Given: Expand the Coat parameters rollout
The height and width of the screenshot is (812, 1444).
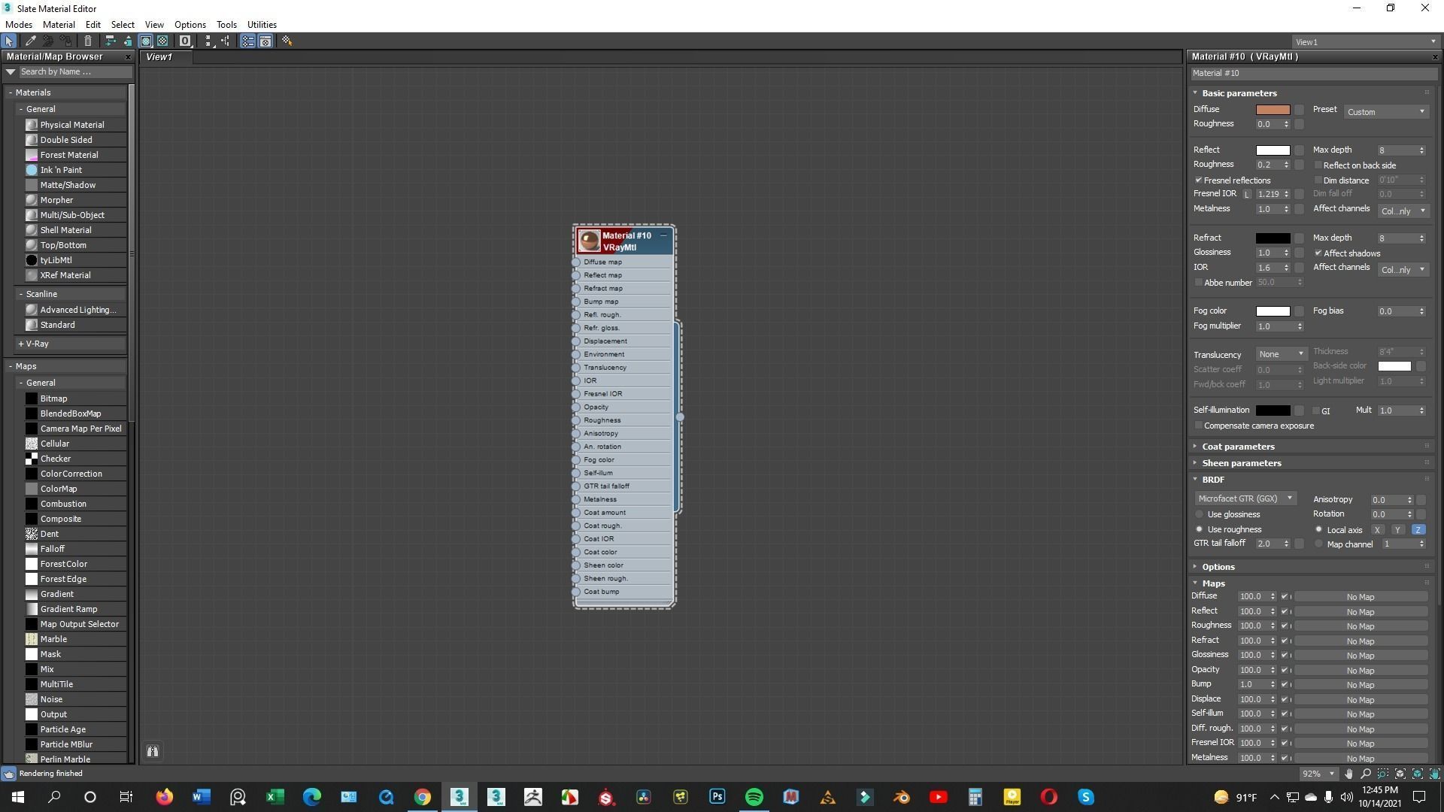Looking at the screenshot, I should [x=1238, y=447].
